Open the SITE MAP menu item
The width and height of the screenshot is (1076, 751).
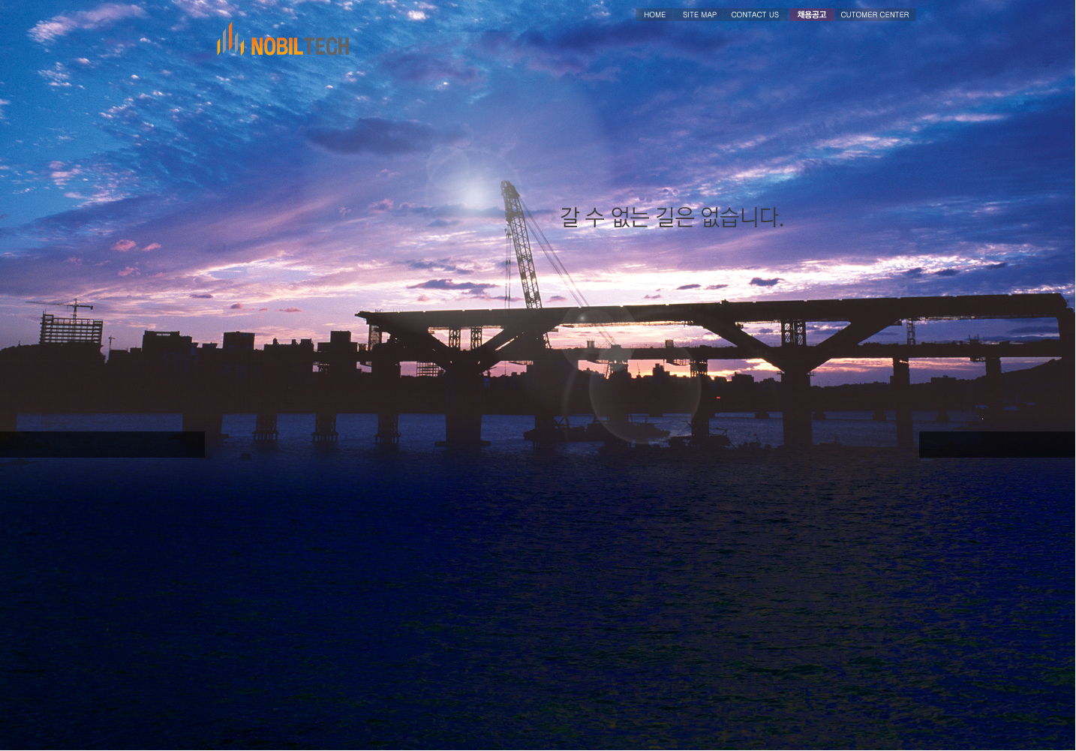click(699, 15)
